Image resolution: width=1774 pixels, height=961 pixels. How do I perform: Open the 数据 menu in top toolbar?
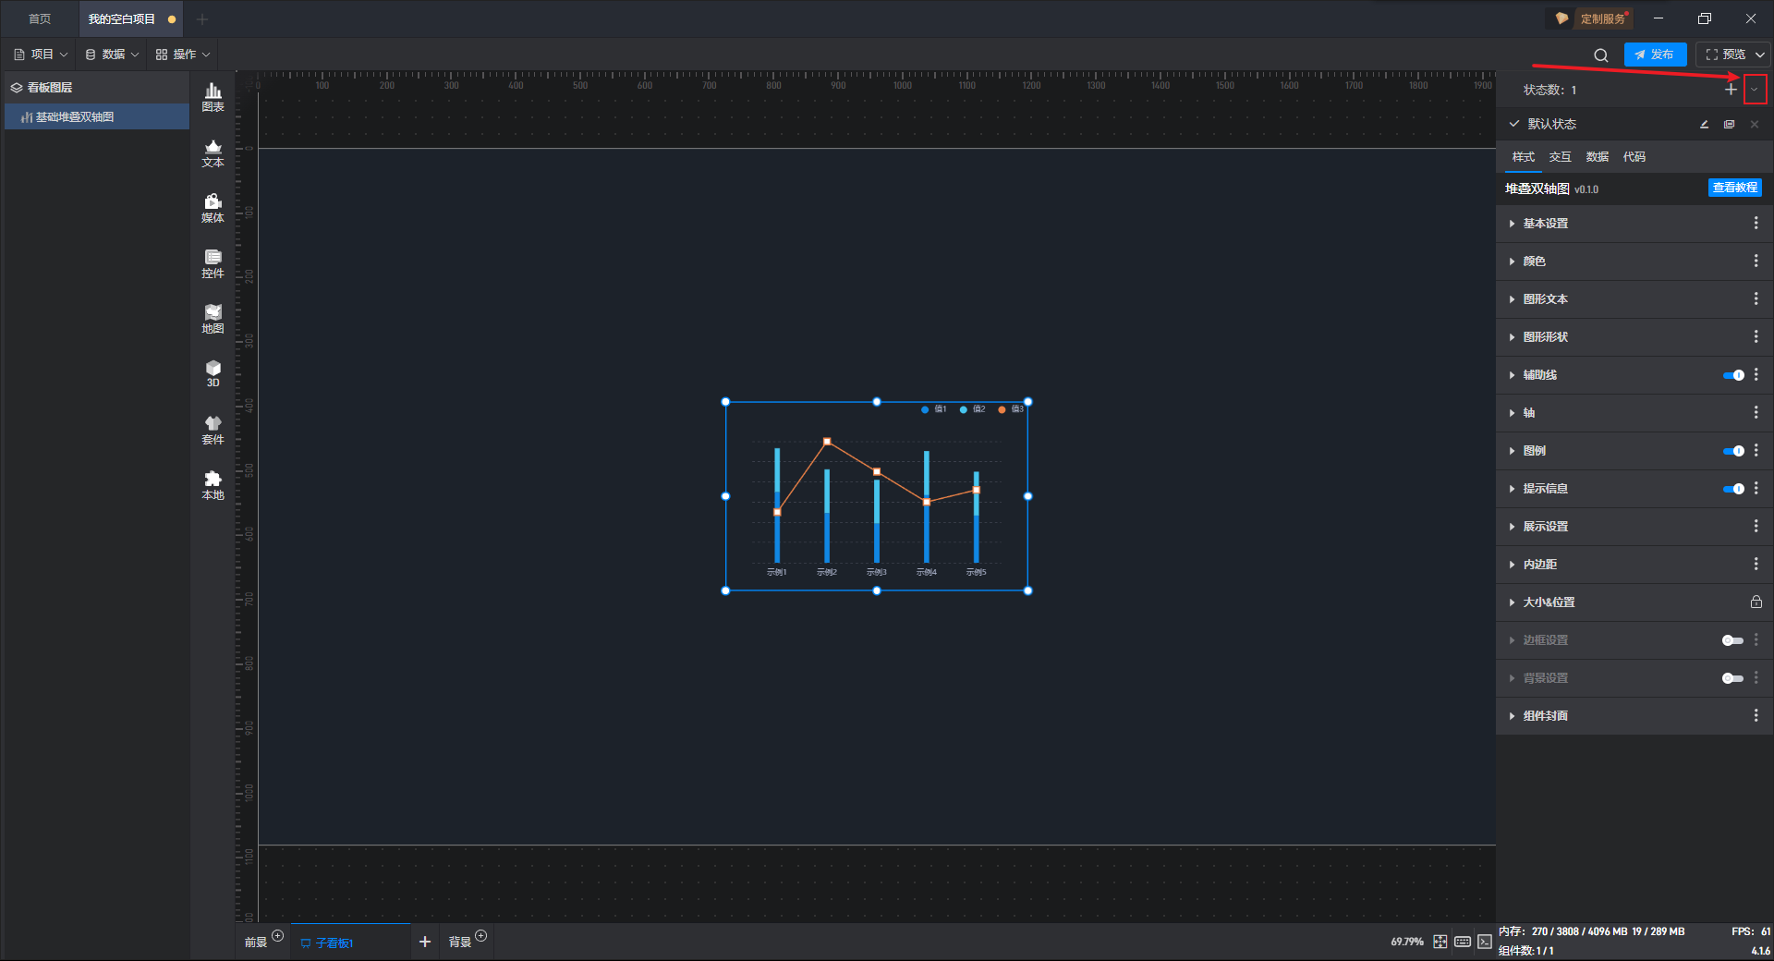coord(112,55)
